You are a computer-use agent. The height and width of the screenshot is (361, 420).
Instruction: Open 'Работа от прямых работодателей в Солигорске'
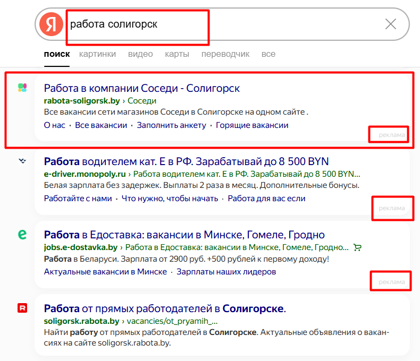click(165, 308)
